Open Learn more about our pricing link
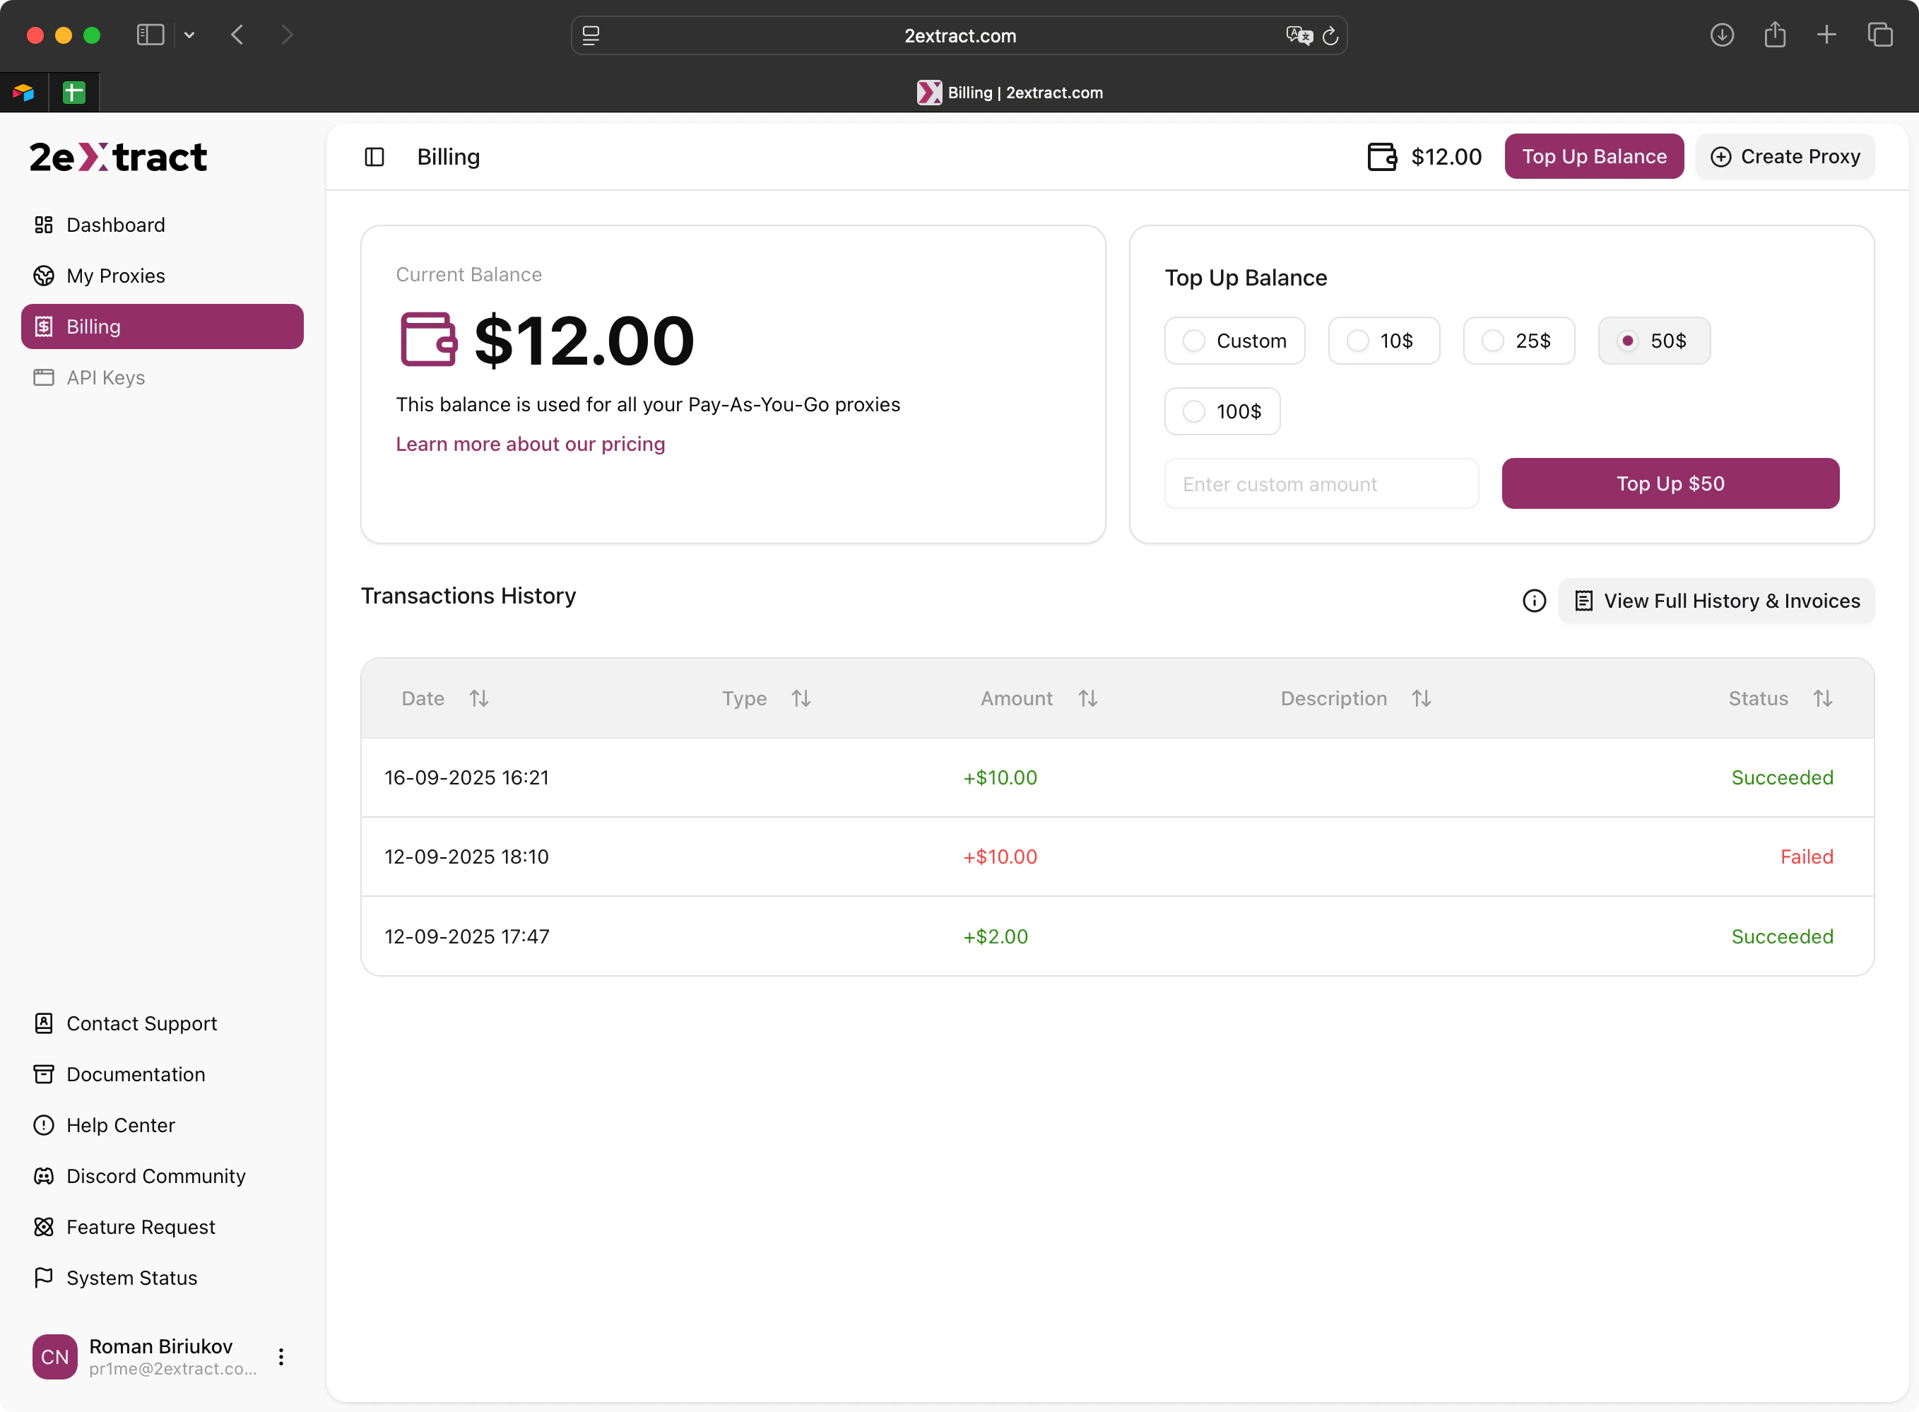This screenshot has height=1412, width=1919. click(530, 445)
